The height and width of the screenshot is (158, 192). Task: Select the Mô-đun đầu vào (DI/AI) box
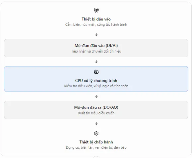click(96, 48)
